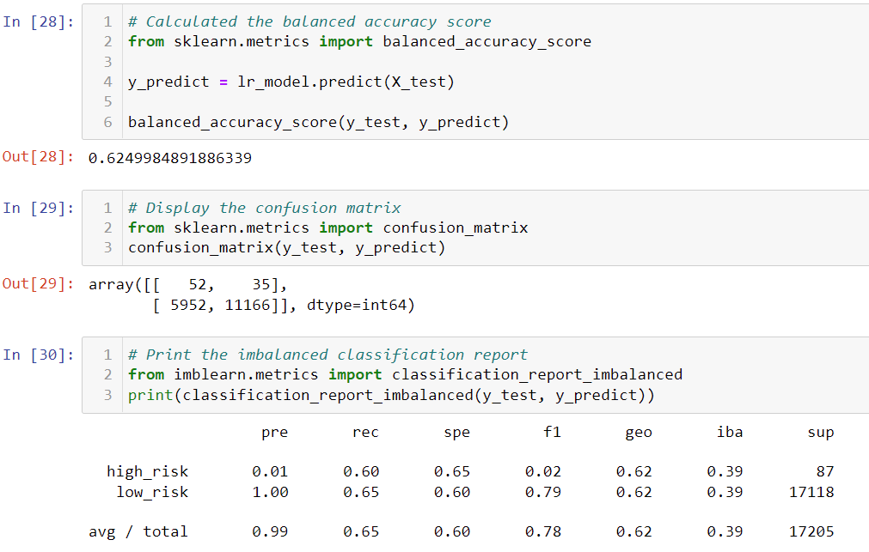
Task: Click line 'balanced_accuracy_score(y_test, y_predict)'
Action: tap(319, 122)
